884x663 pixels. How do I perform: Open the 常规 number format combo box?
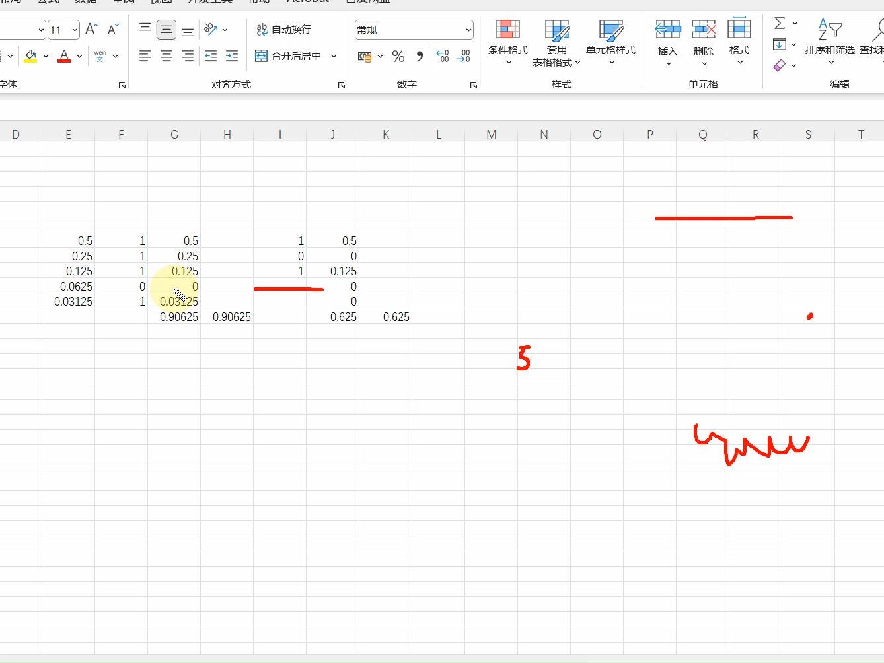[x=414, y=30]
